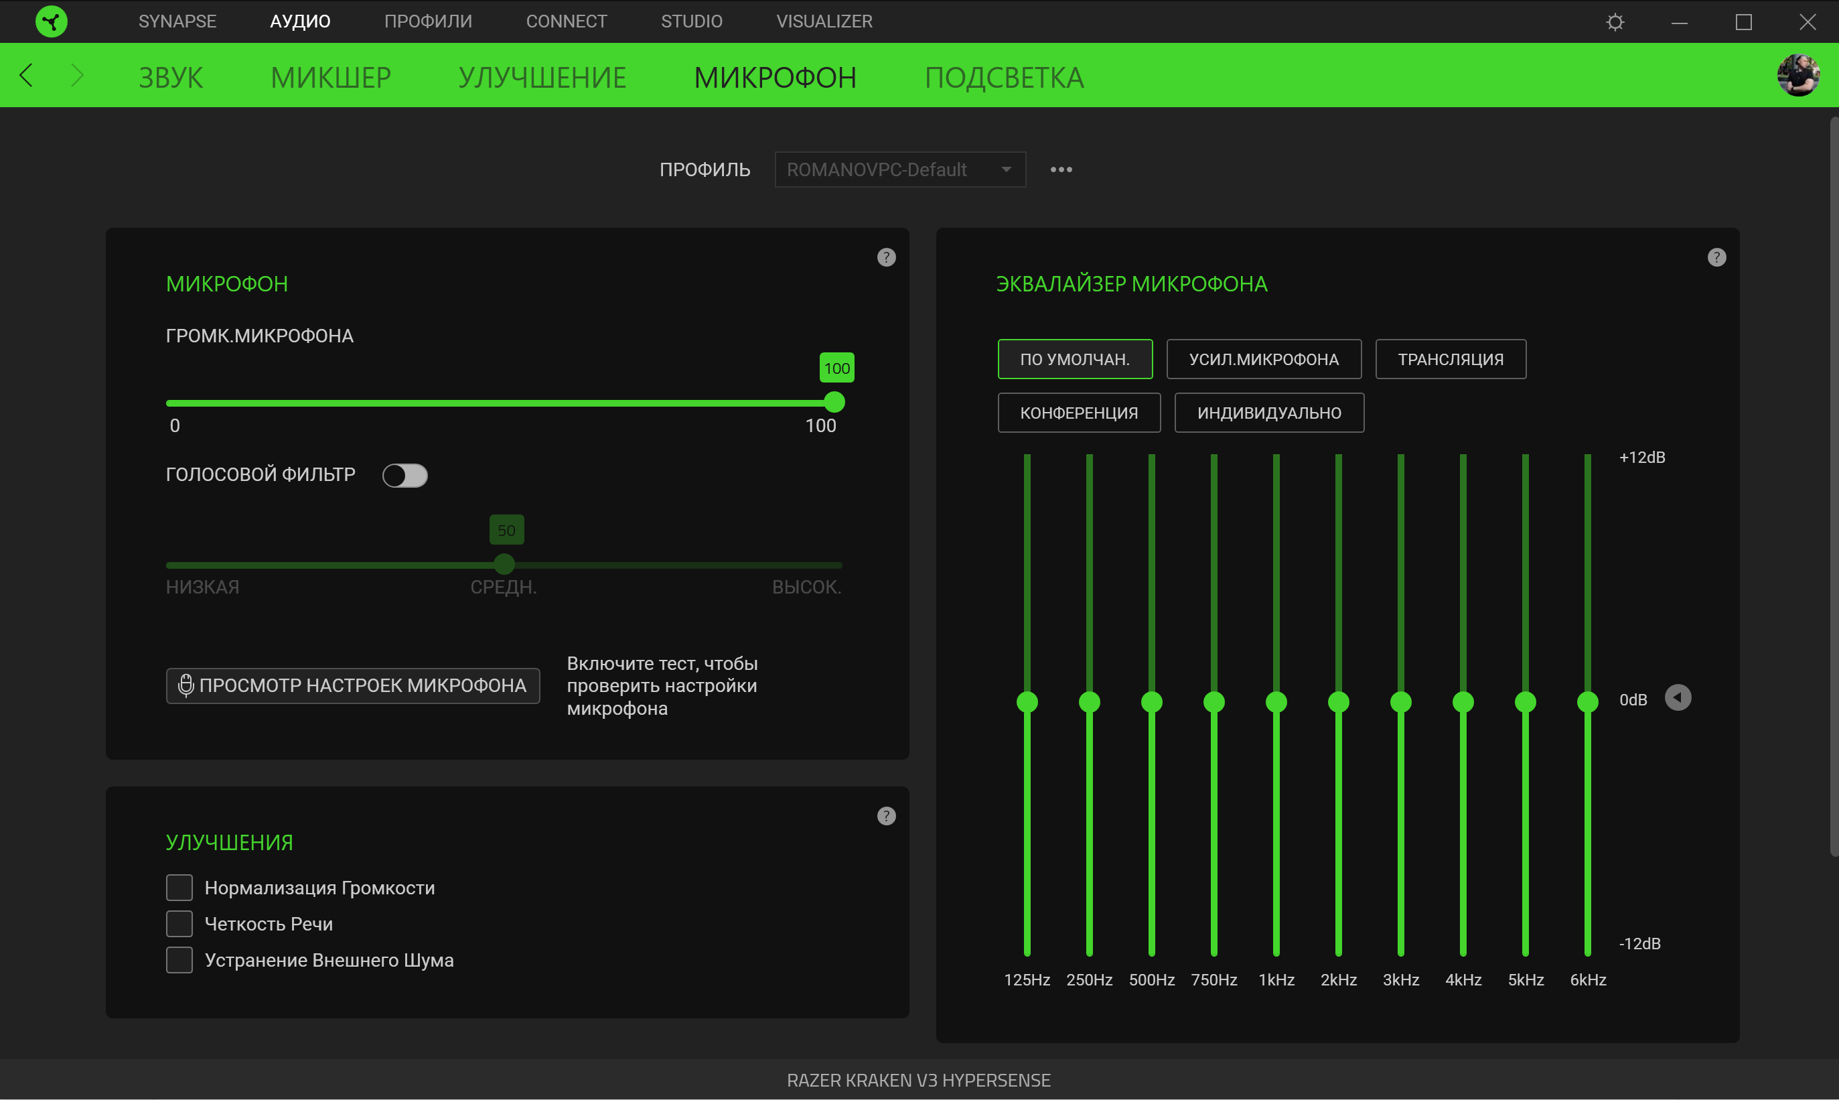The image size is (1839, 1100).
Task: Enable Устранение Внешнего Шума checkbox
Action: coord(179,960)
